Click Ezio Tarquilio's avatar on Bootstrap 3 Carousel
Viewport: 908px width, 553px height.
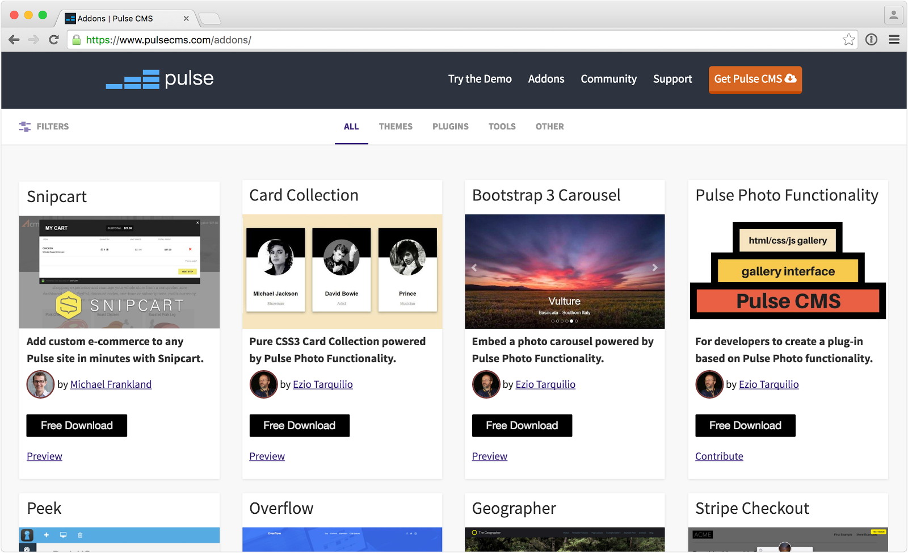(x=486, y=384)
